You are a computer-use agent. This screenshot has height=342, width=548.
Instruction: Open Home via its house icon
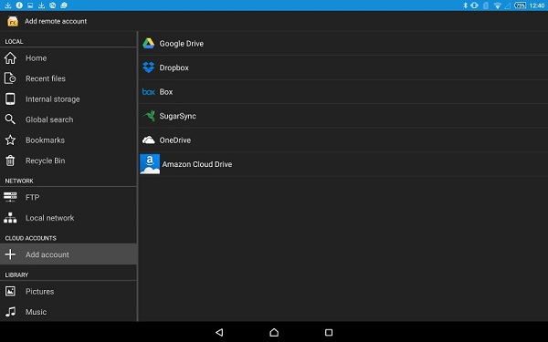[x=10, y=58]
